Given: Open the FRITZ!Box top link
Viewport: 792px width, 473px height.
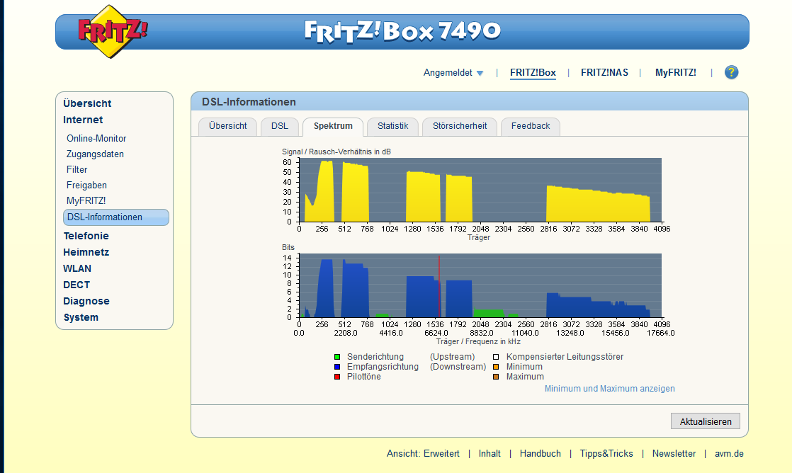Looking at the screenshot, I should [x=533, y=72].
